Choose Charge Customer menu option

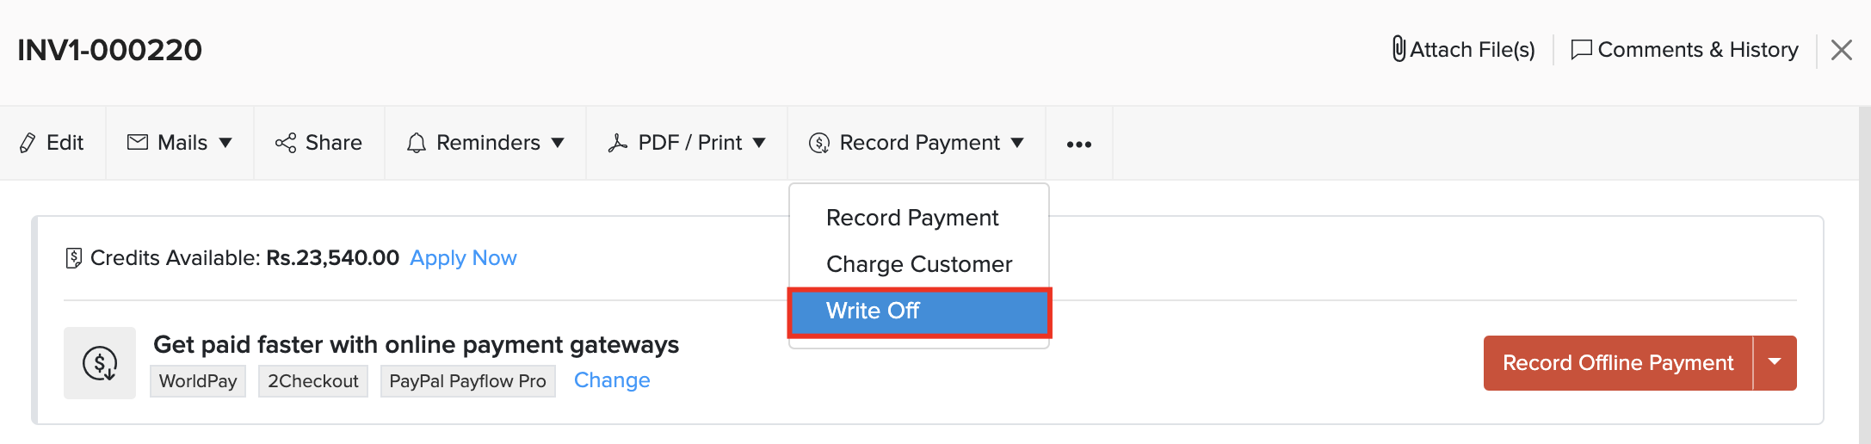click(x=918, y=264)
